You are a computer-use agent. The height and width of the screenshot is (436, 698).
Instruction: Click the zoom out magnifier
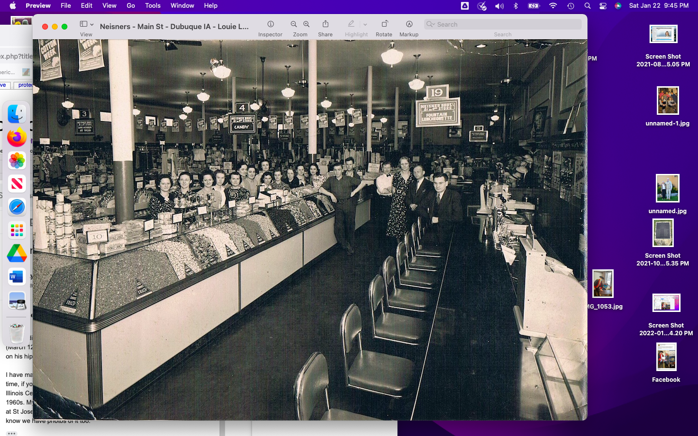tap(294, 24)
